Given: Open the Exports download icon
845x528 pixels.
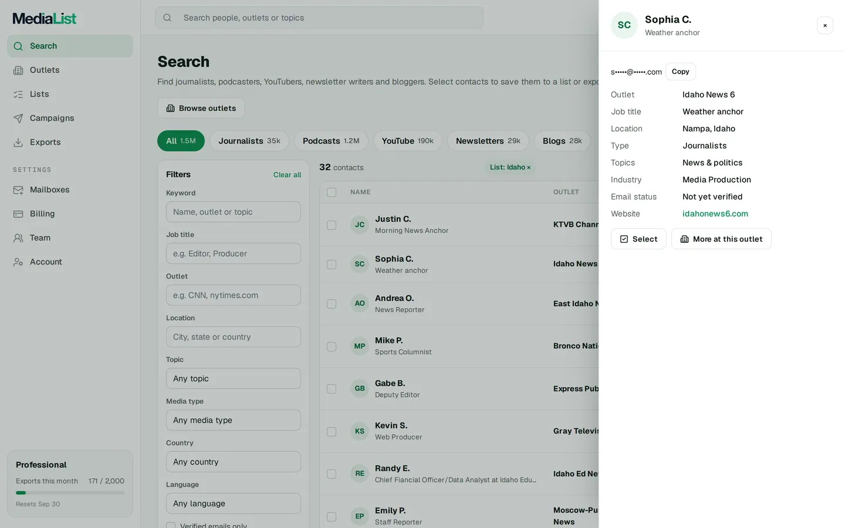Looking at the screenshot, I should (18, 143).
